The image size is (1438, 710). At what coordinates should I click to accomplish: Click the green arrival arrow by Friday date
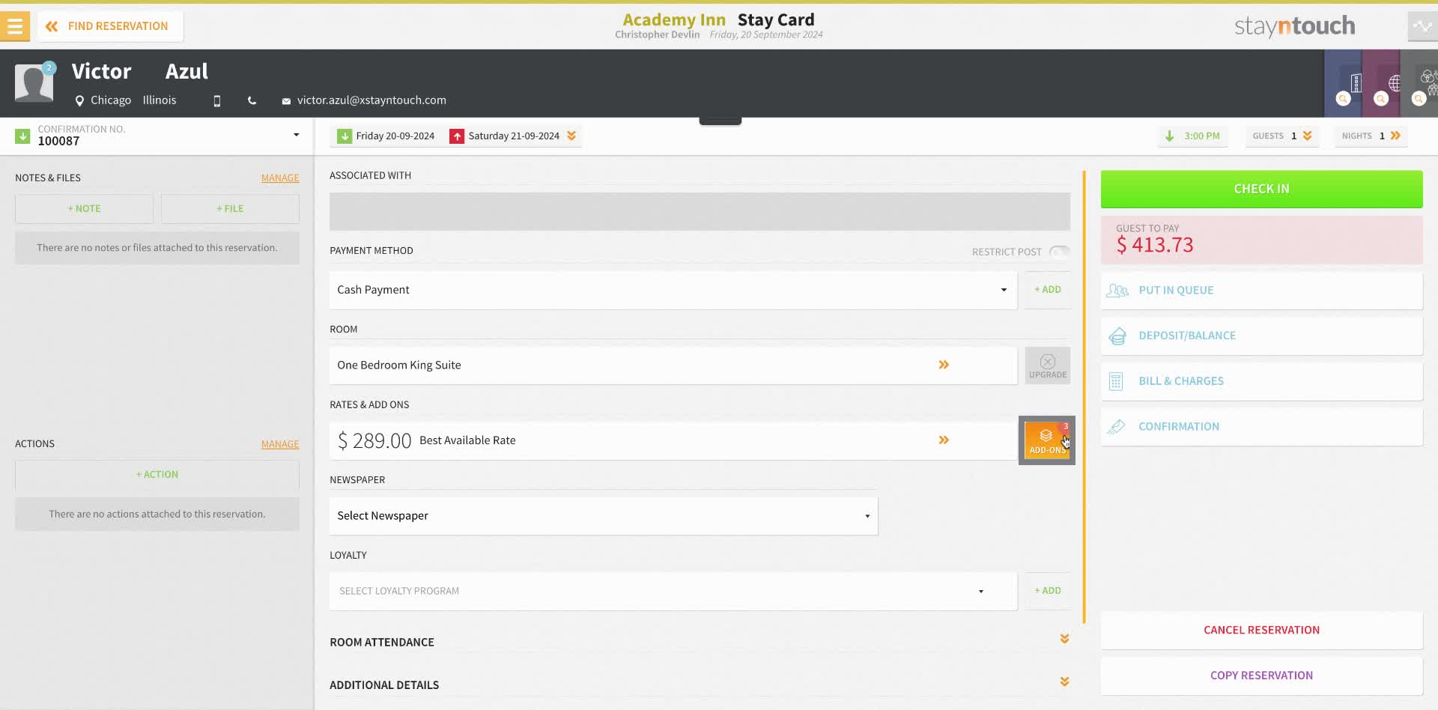(345, 136)
